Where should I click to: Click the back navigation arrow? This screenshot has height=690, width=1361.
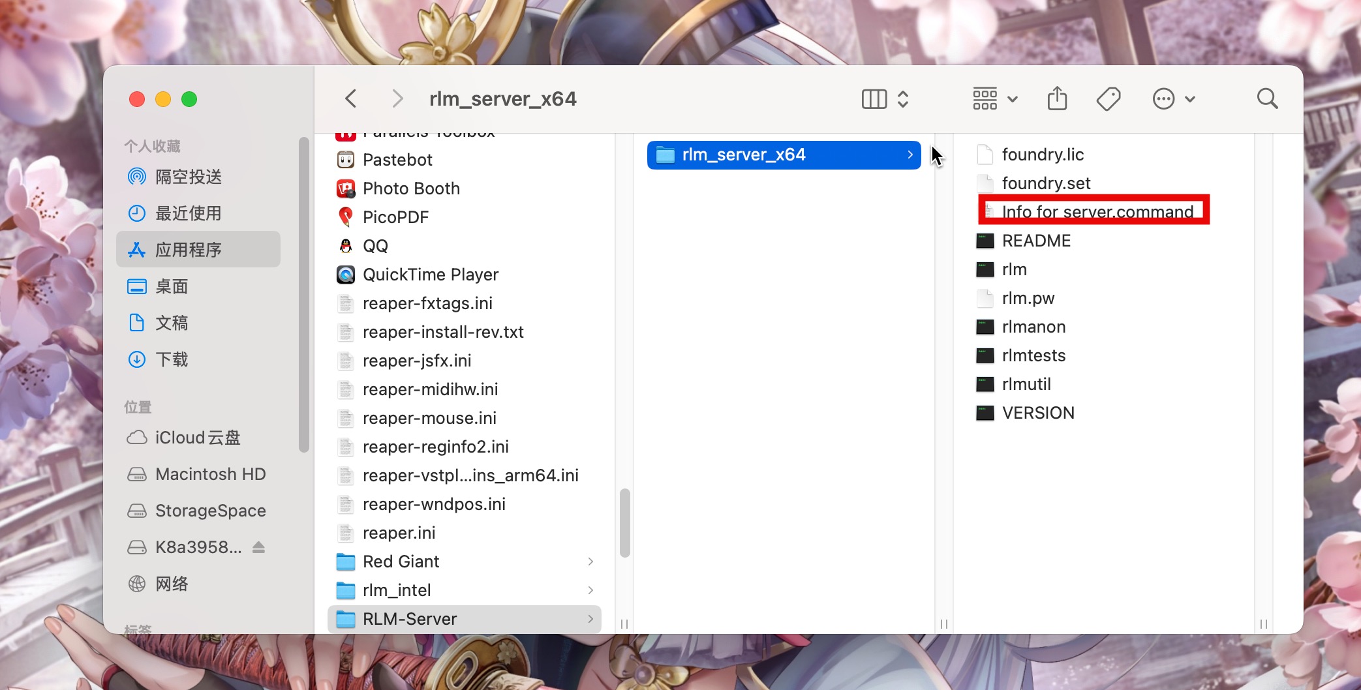(351, 99)
